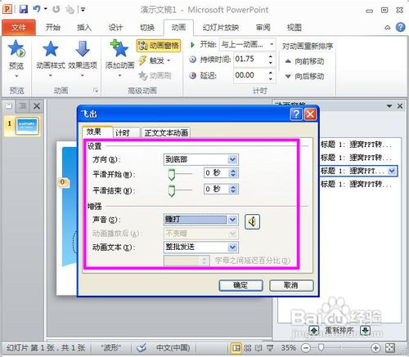Switch to the Outline pane tab
This screenshot has height=357, width=409.
(23, 106)
